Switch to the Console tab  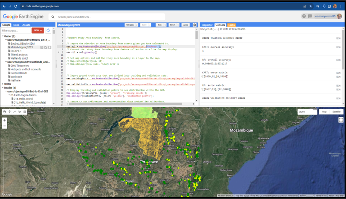[220, 25]
